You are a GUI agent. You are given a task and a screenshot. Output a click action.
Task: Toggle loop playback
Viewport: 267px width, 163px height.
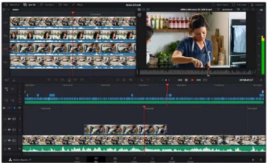(x=205, y=80)
